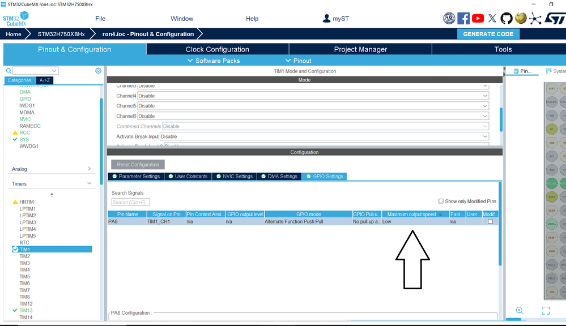Open the System view tab

tap(556, 71)
